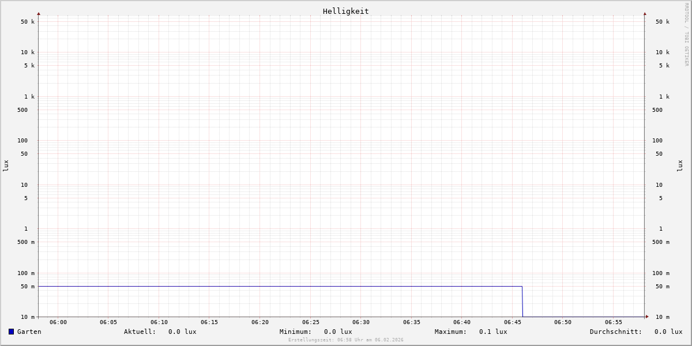Click the Durchschnitt value readout
The image size is (692, 346).
668,332
